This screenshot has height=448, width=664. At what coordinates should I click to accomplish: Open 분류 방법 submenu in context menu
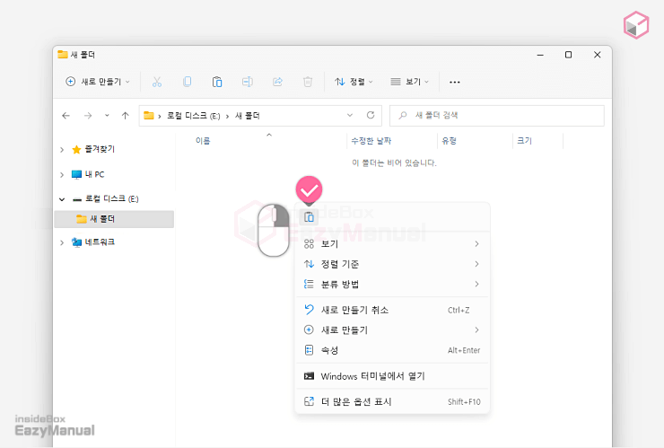tap(392, 284)
